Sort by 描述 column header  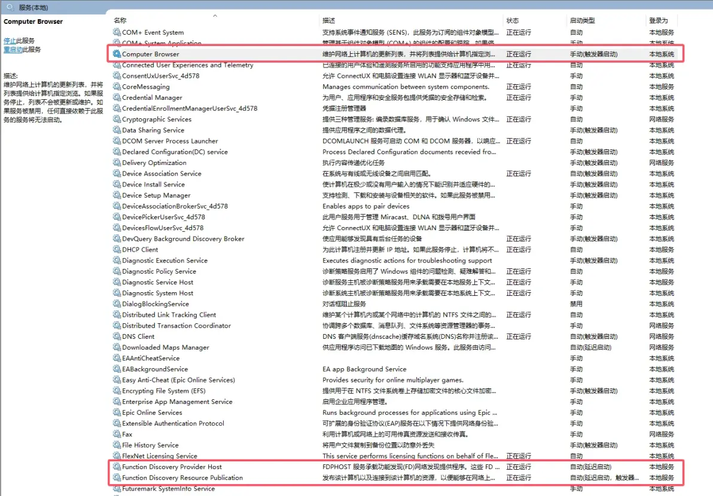click(x=329, y=20)
